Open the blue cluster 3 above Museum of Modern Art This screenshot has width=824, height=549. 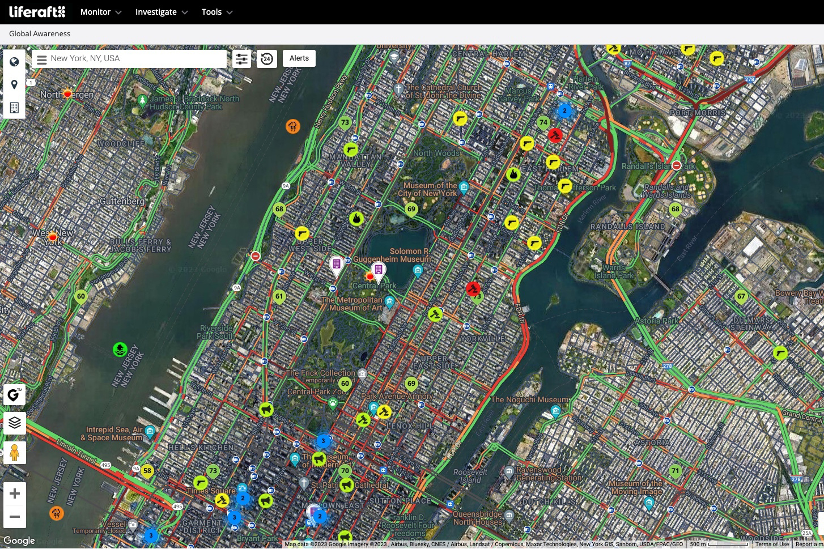coord(324,441)
